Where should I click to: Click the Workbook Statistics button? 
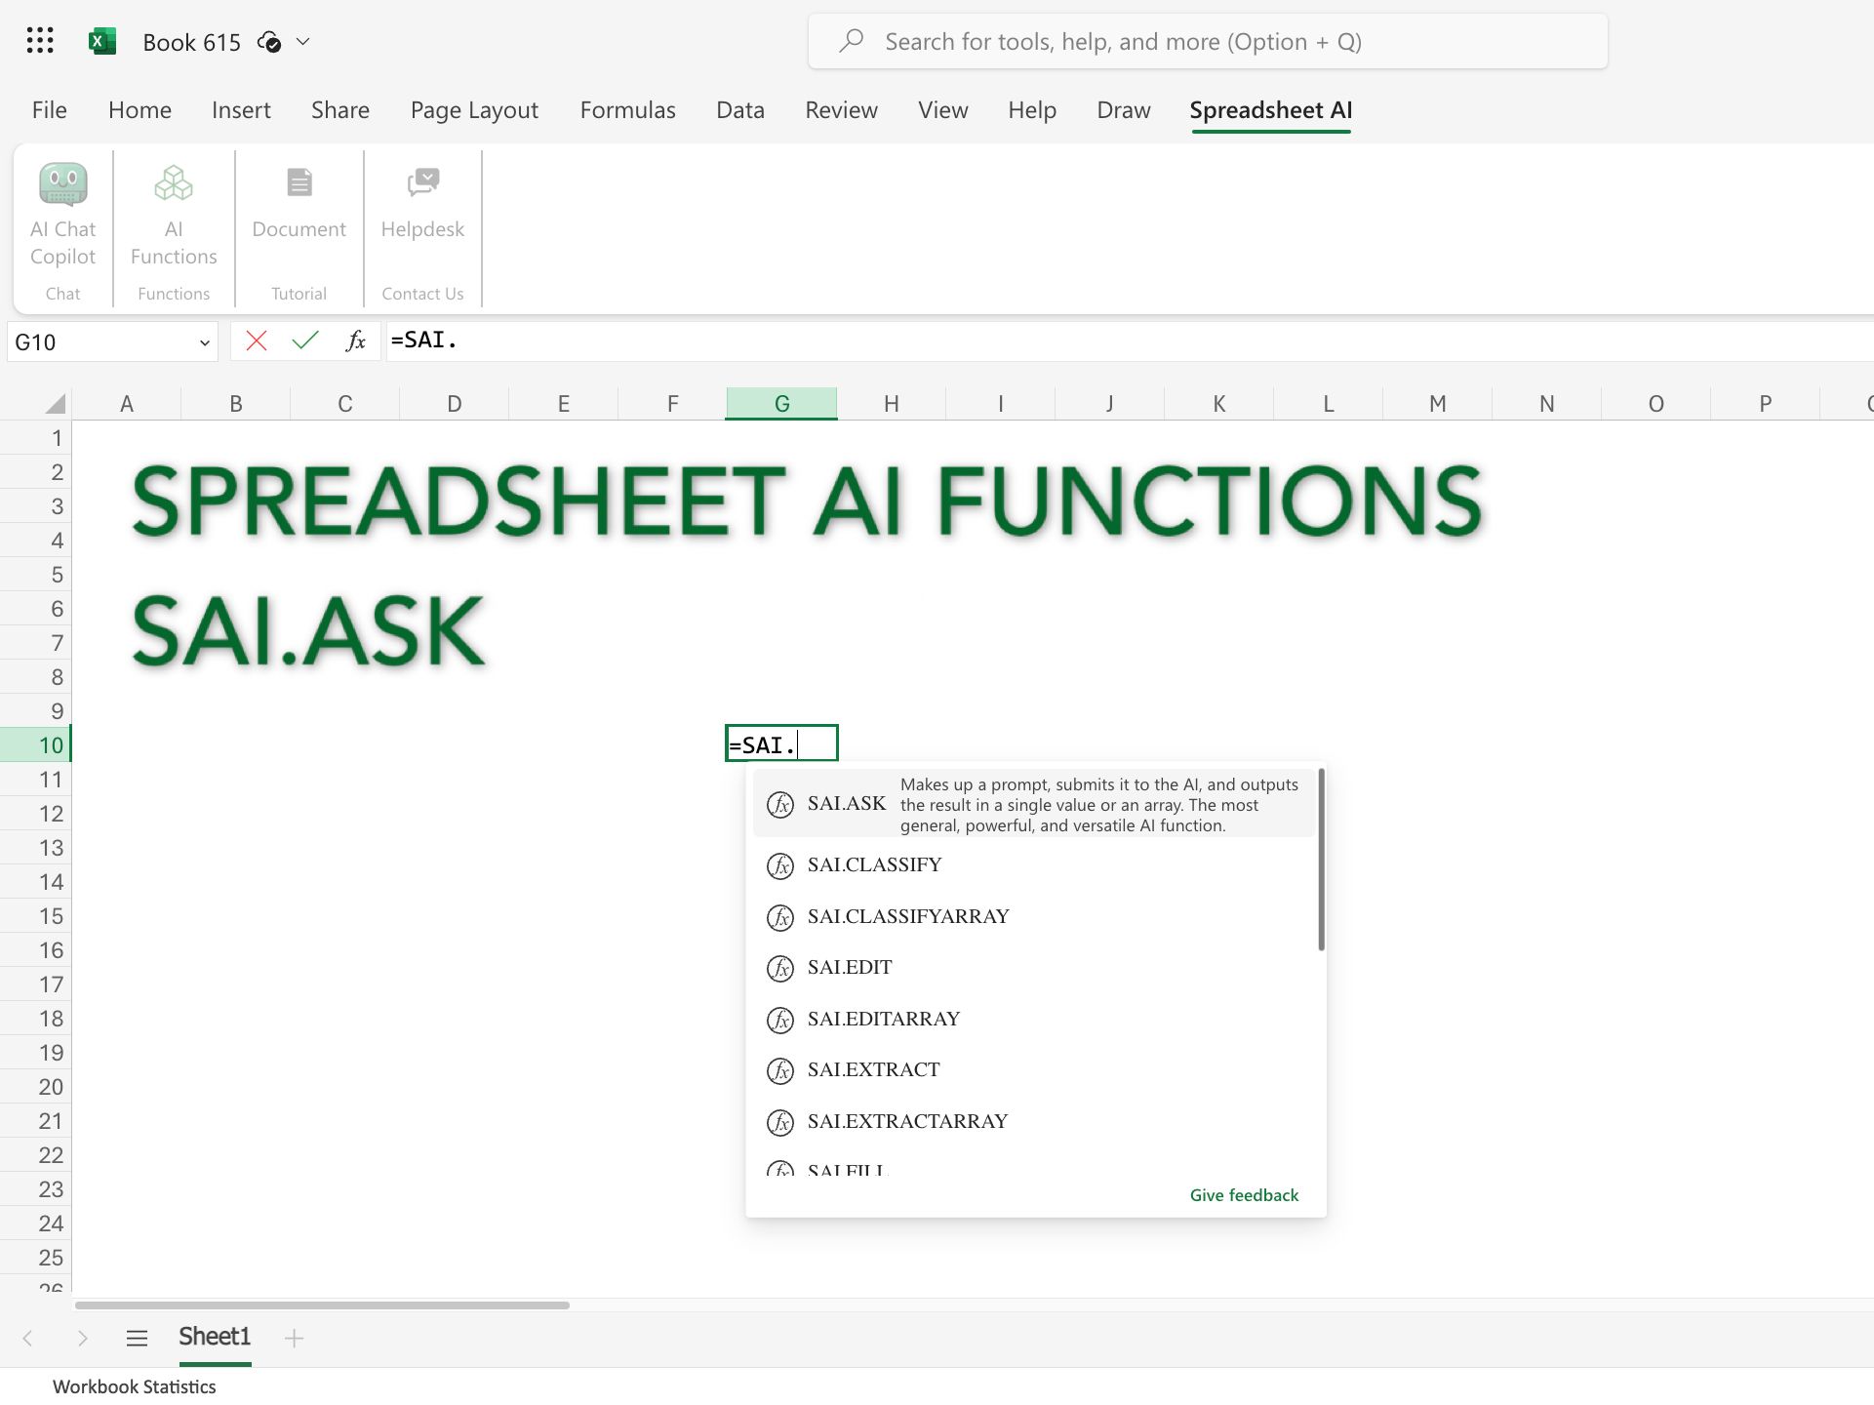point(135,1386)
